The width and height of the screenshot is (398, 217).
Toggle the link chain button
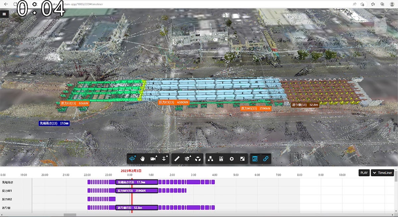(265, 159)
